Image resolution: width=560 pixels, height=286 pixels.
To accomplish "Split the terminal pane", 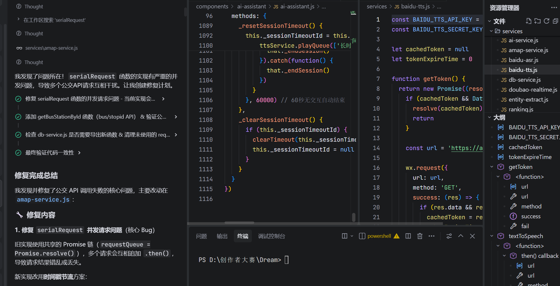I will (x=408, y=236).
